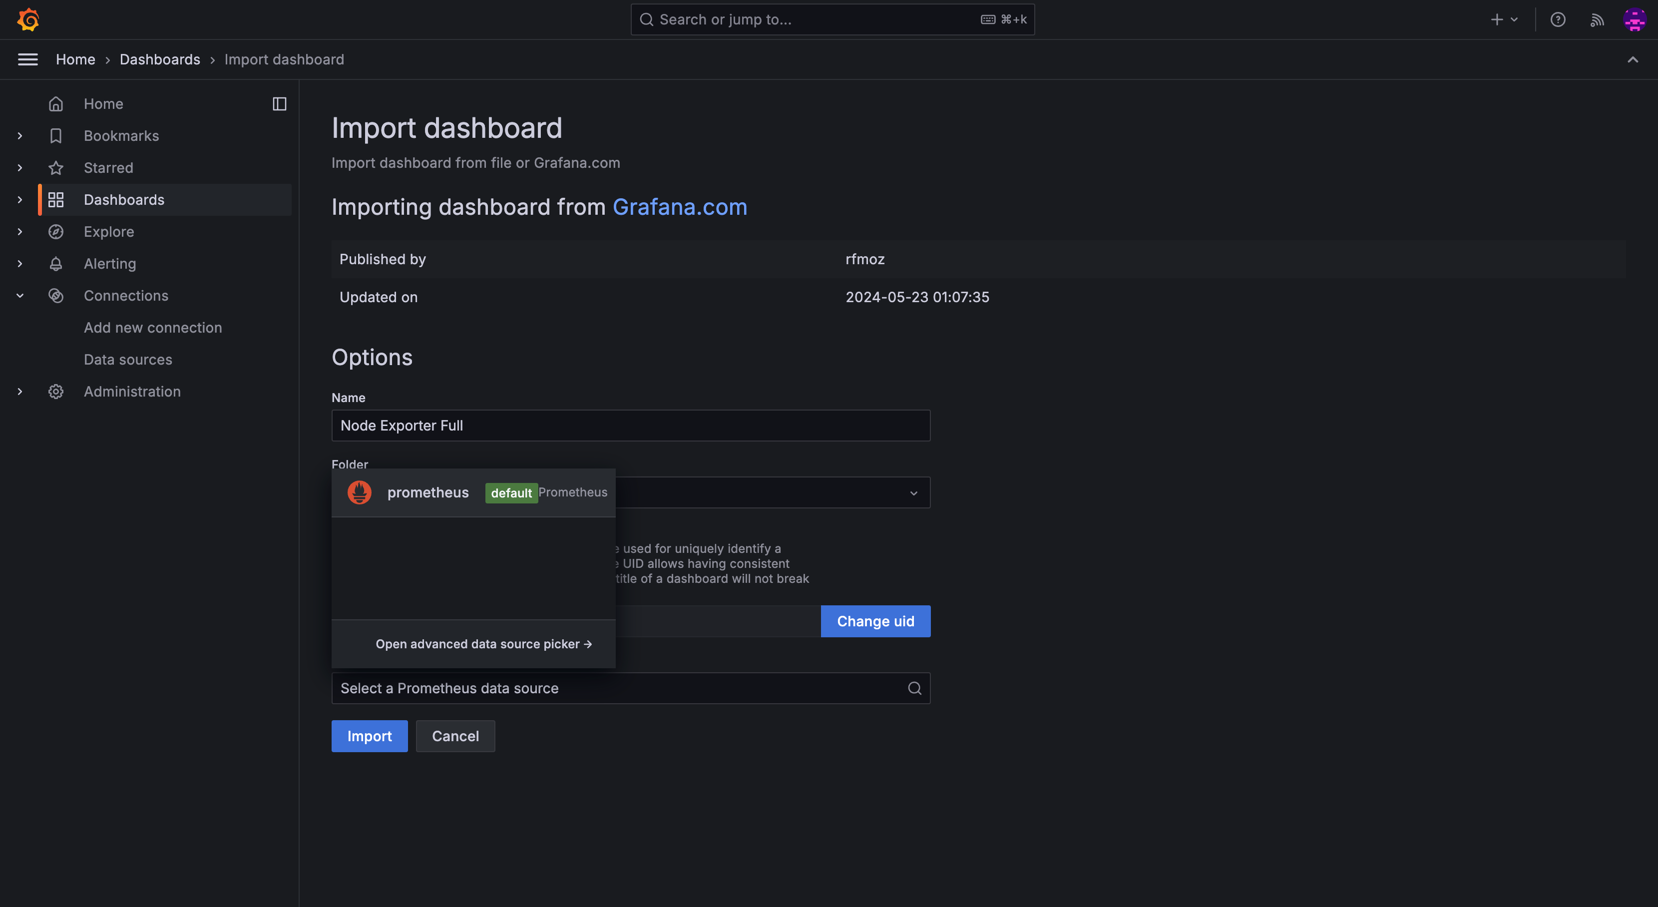Screen dimensions: 1658x907
Task: Open Add new connection menu item
Action: 152,328
